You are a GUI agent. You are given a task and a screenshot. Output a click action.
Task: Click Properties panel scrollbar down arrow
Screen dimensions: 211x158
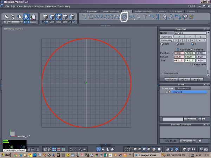[x=208, y=75]
